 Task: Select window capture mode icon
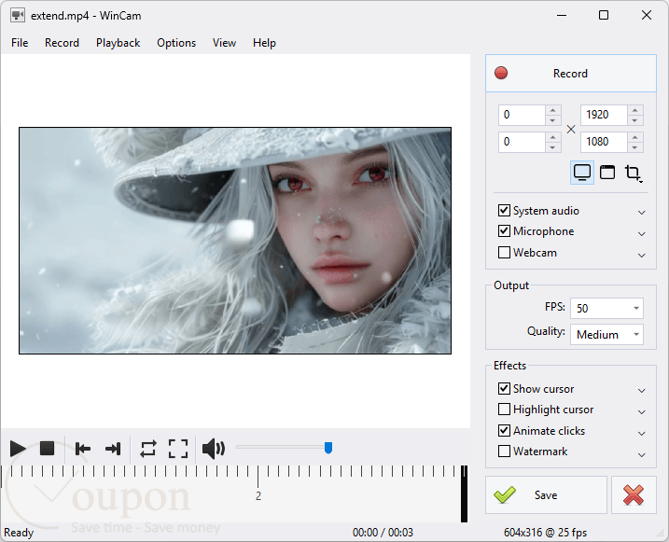point(607,173)
